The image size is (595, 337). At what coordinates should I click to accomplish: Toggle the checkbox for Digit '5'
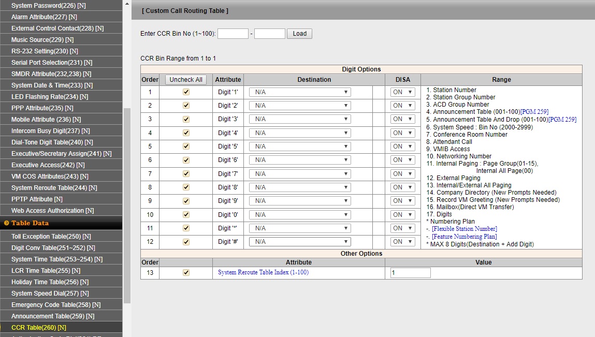click(x=186, y=146)
